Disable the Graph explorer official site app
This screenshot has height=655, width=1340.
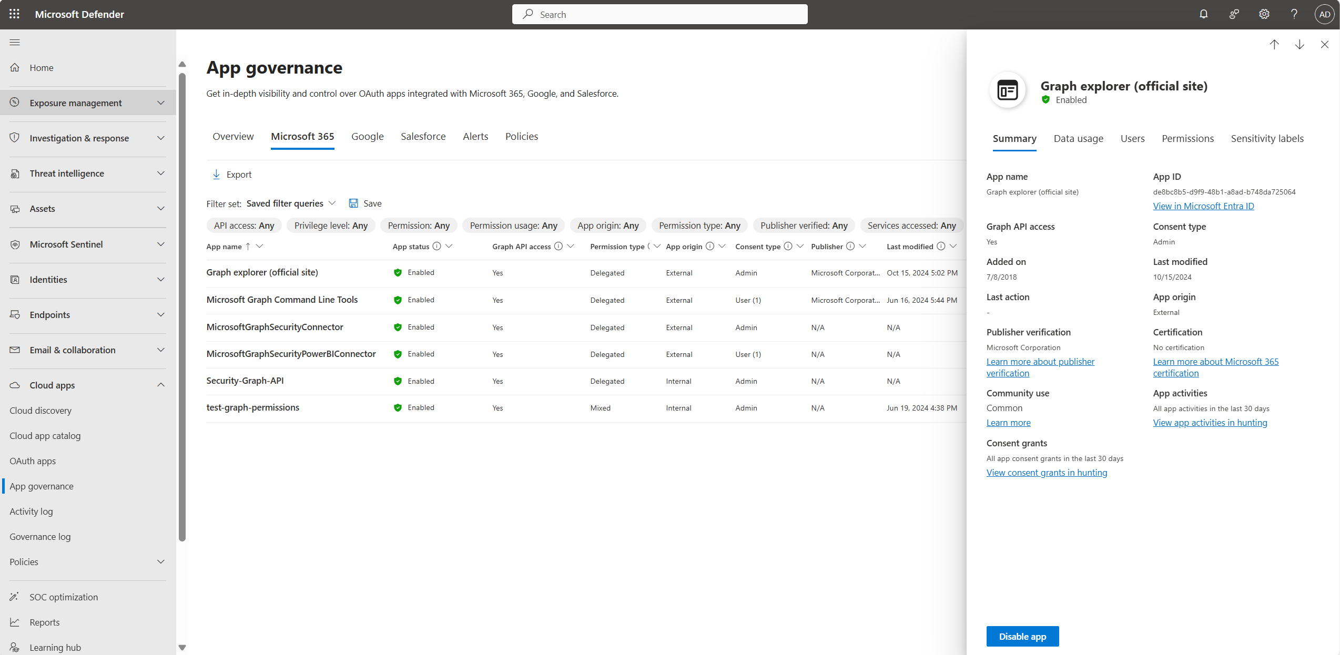click(1022, 636)
